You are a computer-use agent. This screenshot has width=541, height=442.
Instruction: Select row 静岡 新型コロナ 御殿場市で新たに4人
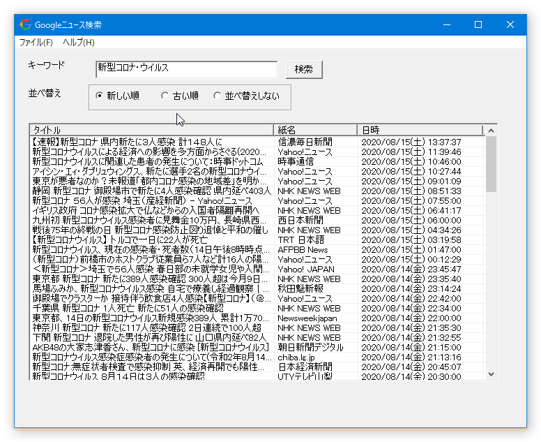click(x=257, y=191)
